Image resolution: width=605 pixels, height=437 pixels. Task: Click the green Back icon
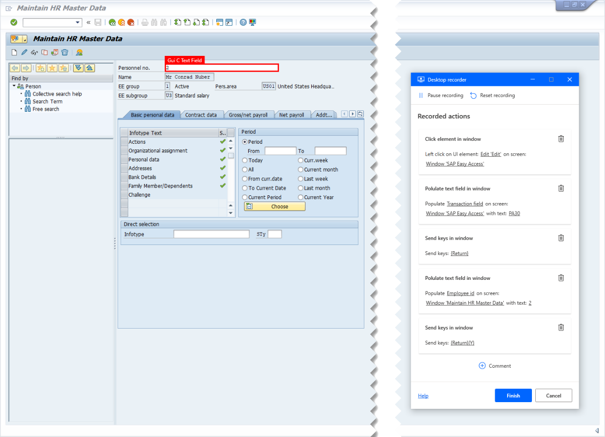(112, 22)
